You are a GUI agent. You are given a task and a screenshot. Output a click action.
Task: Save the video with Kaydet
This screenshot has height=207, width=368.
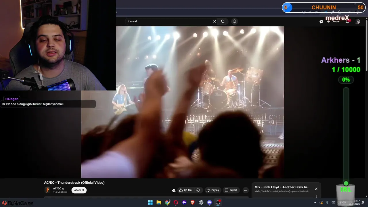pos(231,190)
